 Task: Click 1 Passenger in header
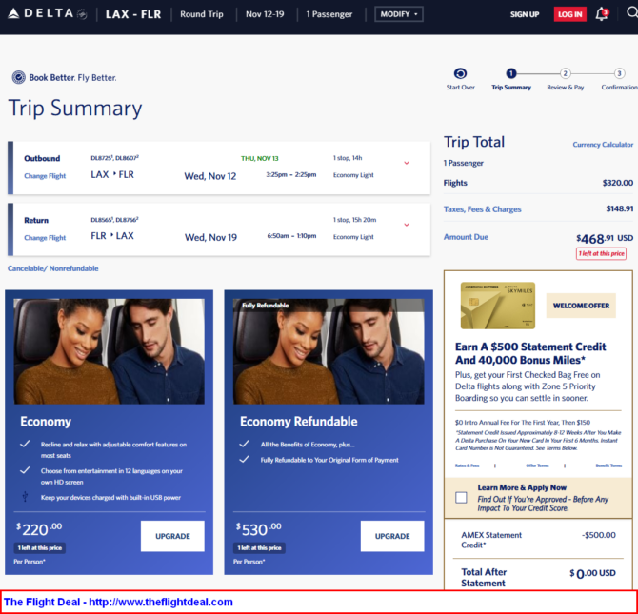[329, 14]
